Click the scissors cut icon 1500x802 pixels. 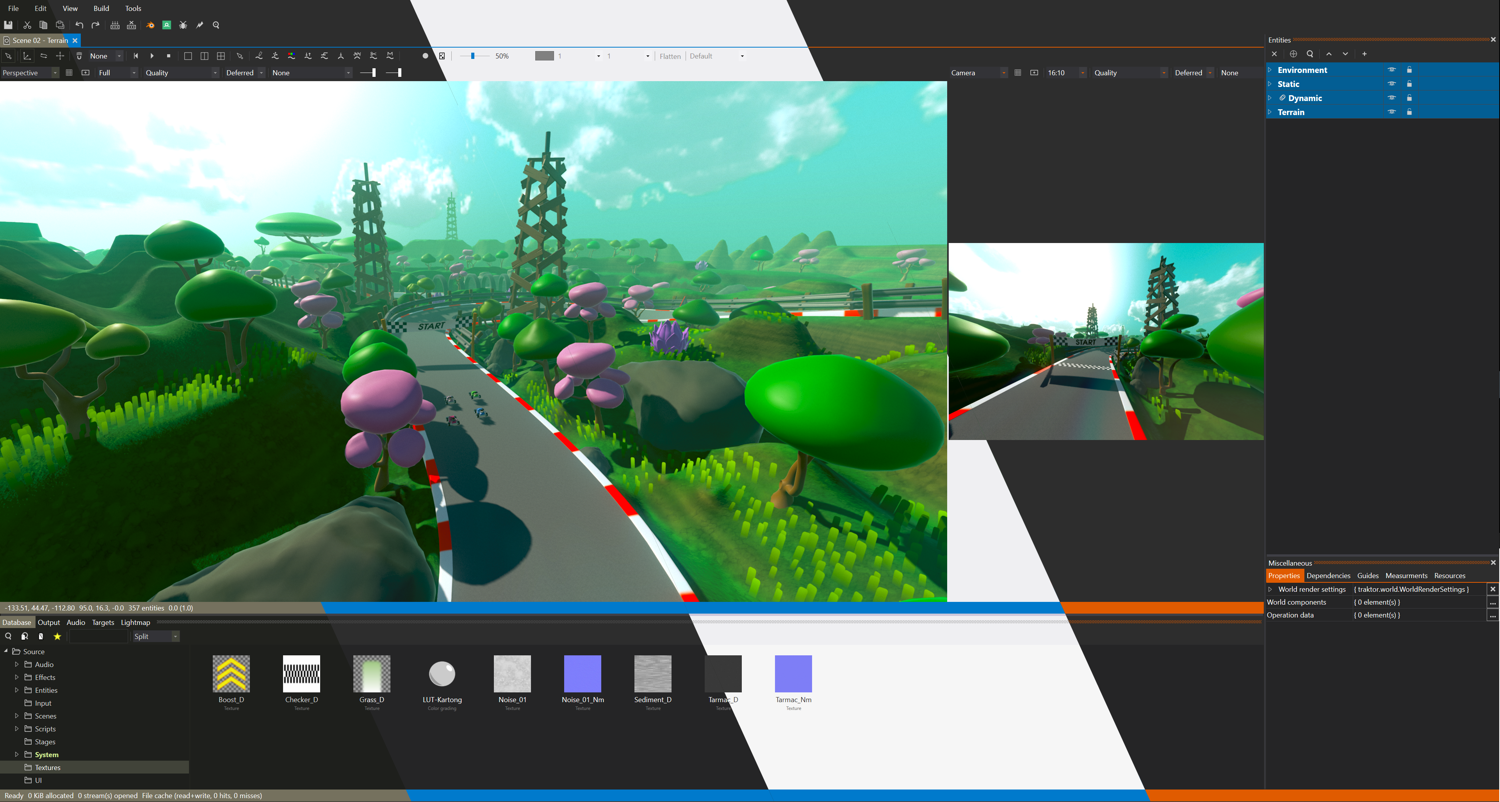click(27, 25)
